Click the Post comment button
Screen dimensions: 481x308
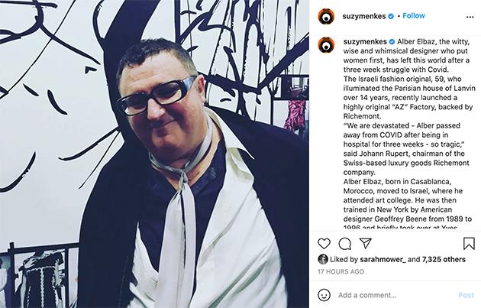click(466, 295)
